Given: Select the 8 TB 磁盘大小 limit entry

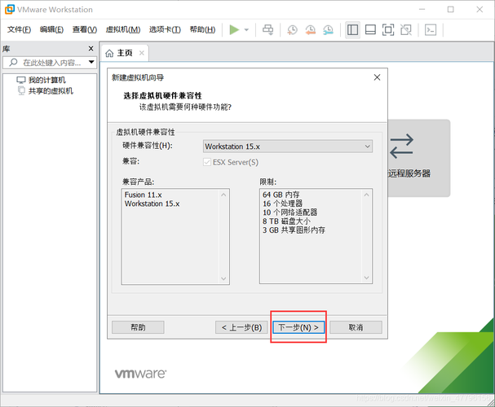Looking at the screenshot, I should click(286, 221).
